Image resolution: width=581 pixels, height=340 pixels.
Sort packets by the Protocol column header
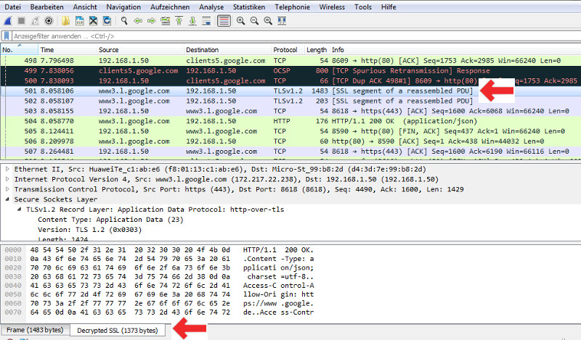click(x=287, y=49)
